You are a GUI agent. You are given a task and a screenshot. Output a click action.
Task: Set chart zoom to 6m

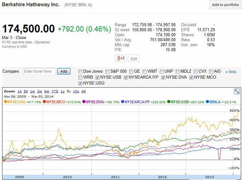[x=47, y=91]
